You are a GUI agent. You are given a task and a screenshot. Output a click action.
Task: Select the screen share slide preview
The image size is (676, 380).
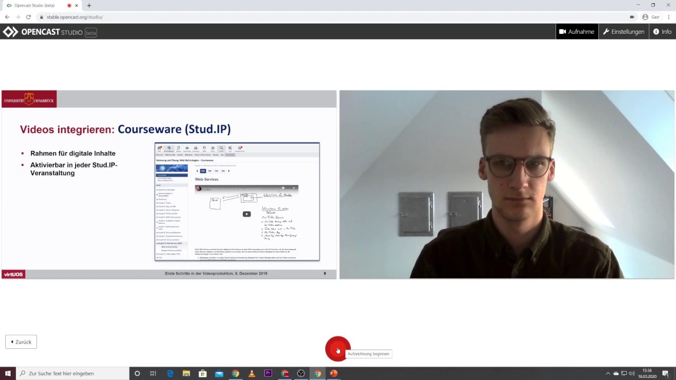168,184
